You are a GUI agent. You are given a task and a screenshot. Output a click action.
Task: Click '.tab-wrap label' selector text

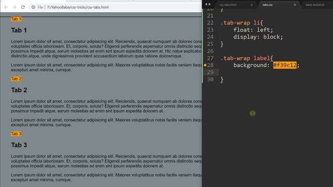pyautogui.click(x=245, y=58)
